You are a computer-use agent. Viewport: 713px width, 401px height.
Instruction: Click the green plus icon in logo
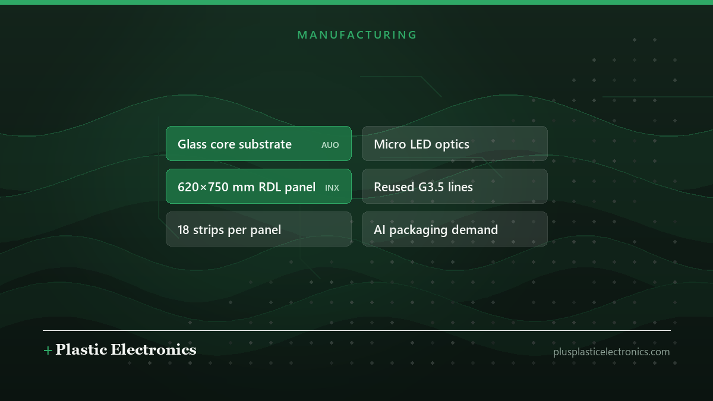click(x=48, y=351)
